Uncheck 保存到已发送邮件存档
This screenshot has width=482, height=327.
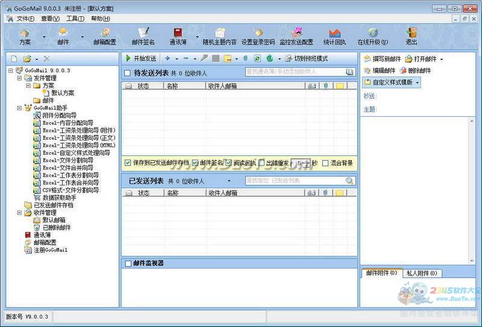128,163
